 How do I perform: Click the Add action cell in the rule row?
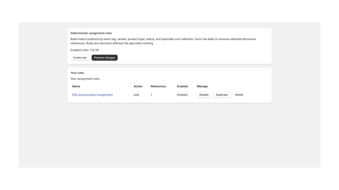tap(136, 95)
